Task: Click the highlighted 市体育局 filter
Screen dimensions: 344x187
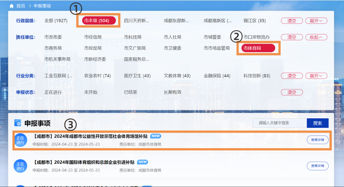Action: [258, 48]
